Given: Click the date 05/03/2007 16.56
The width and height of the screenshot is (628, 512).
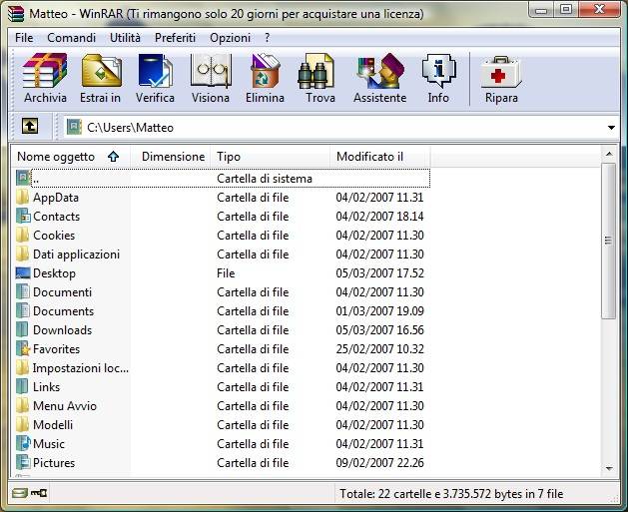Looking at the screenshot, I should 379,330.
